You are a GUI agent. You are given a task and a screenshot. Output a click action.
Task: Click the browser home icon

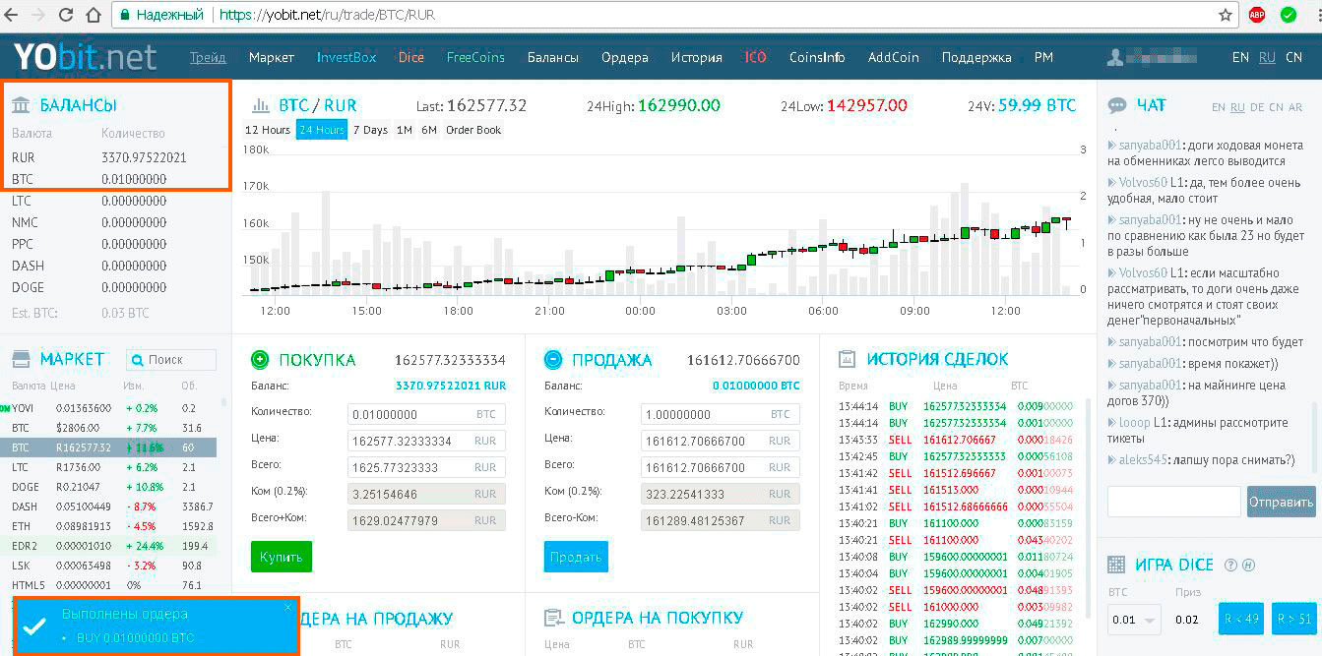coord(93,15)
